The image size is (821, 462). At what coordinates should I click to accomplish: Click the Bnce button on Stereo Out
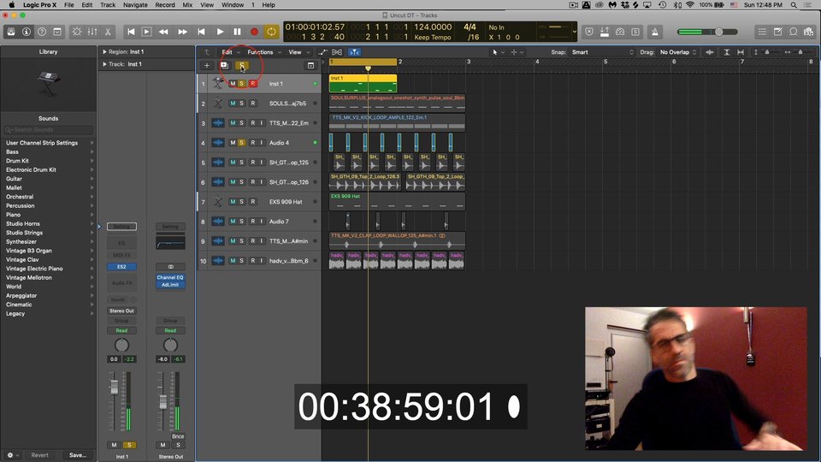point(178,436)
